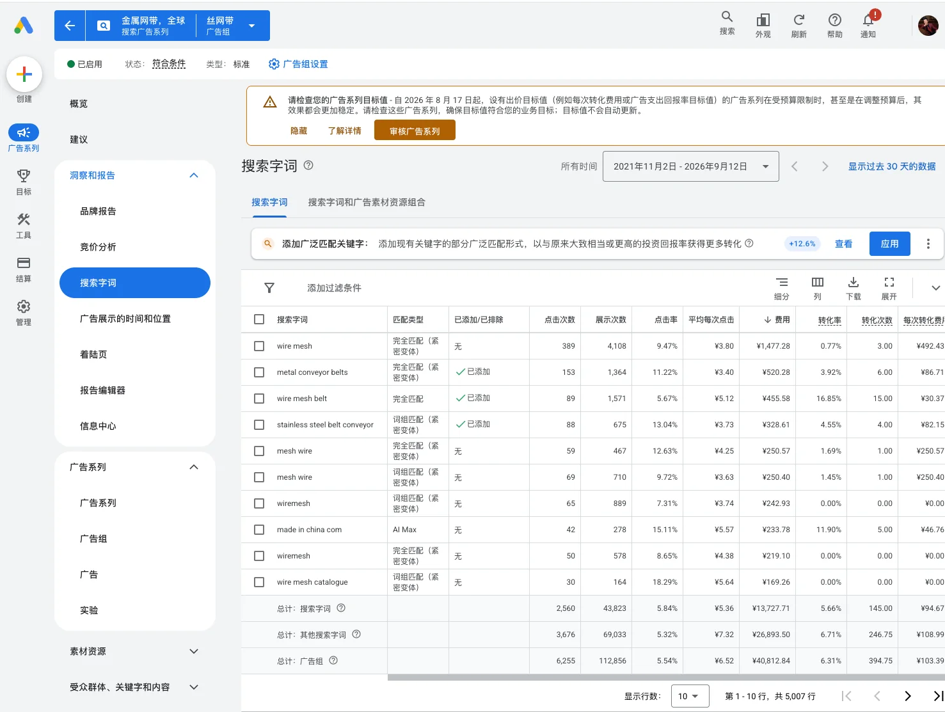Open 广告系列 in the left rail
This screenshot has width=945, height=712.
click(x=24, y=138)
